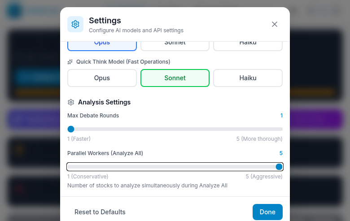Pick Haiku for the Quick Think Model
350x221 pixels.
(248, 78)
